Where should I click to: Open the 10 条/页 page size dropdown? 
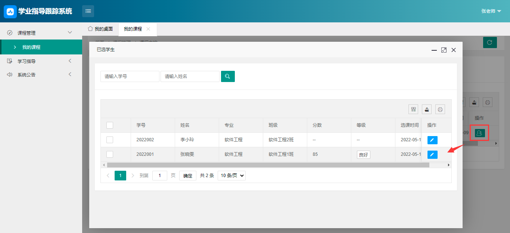tap(231, 176)
